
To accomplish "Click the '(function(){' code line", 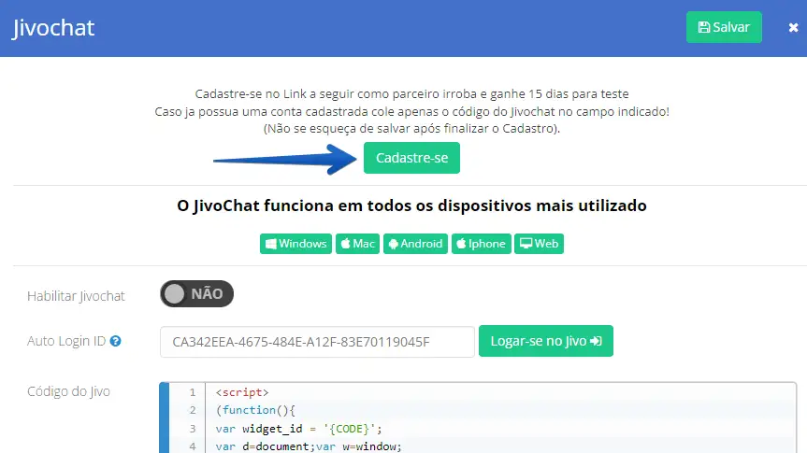I will 255,410.
